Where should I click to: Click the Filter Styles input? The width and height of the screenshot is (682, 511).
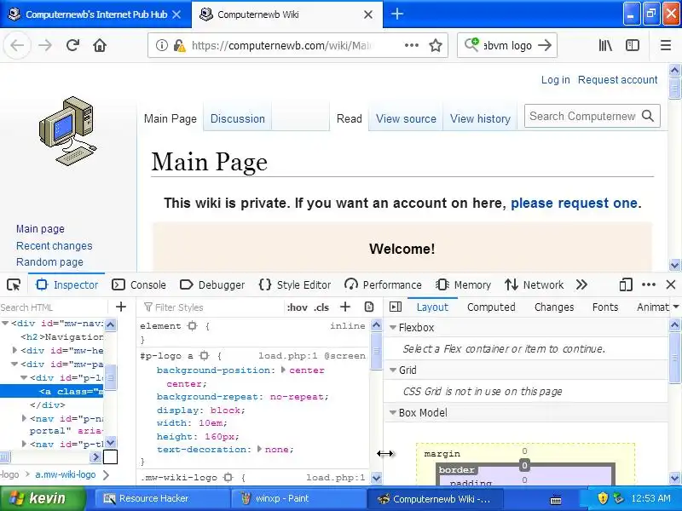pyautogui.click(x=213, y=307)
